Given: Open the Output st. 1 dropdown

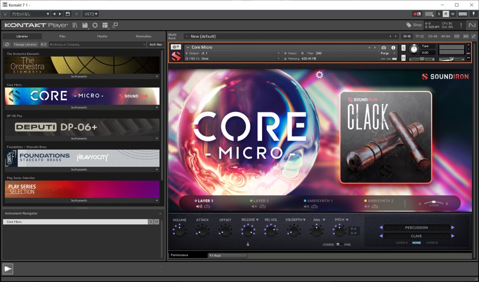Looking at the screenshot, I should pyautogui.click(x=233, y=53).
